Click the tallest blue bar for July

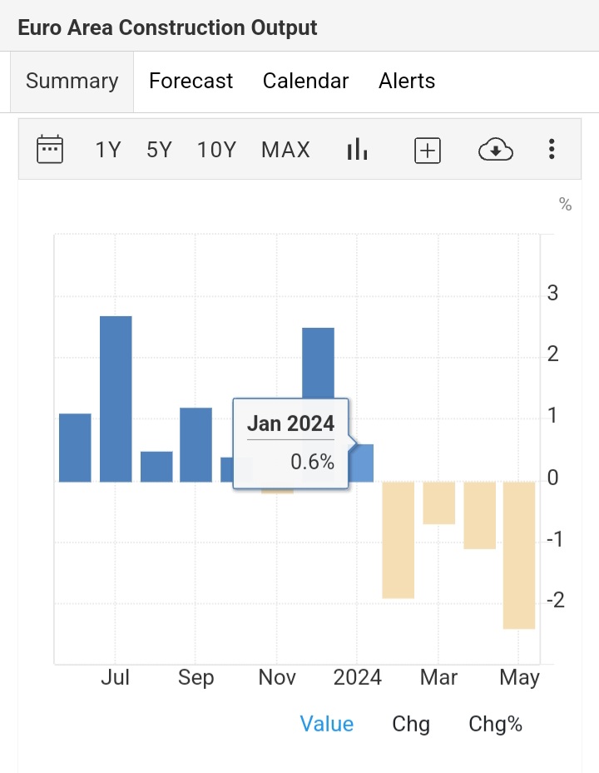point(116,399)
